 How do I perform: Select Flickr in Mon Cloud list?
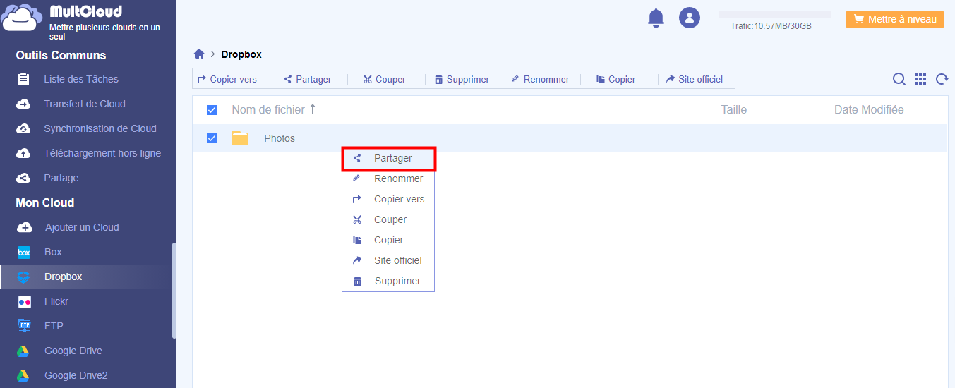coord(57,301)
